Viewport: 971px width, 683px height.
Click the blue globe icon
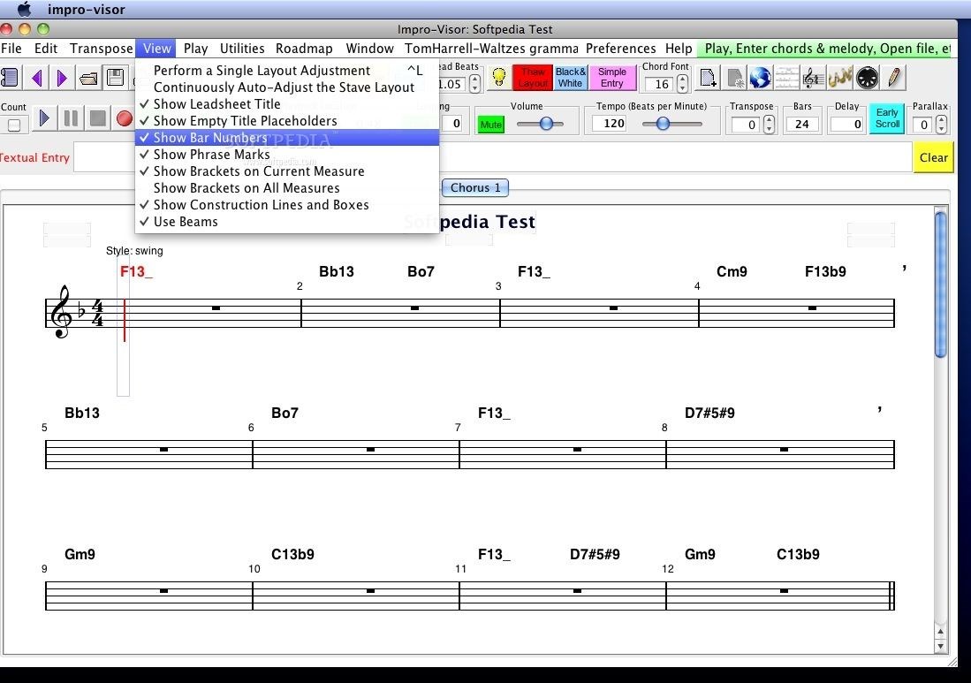tap(761, 78)
